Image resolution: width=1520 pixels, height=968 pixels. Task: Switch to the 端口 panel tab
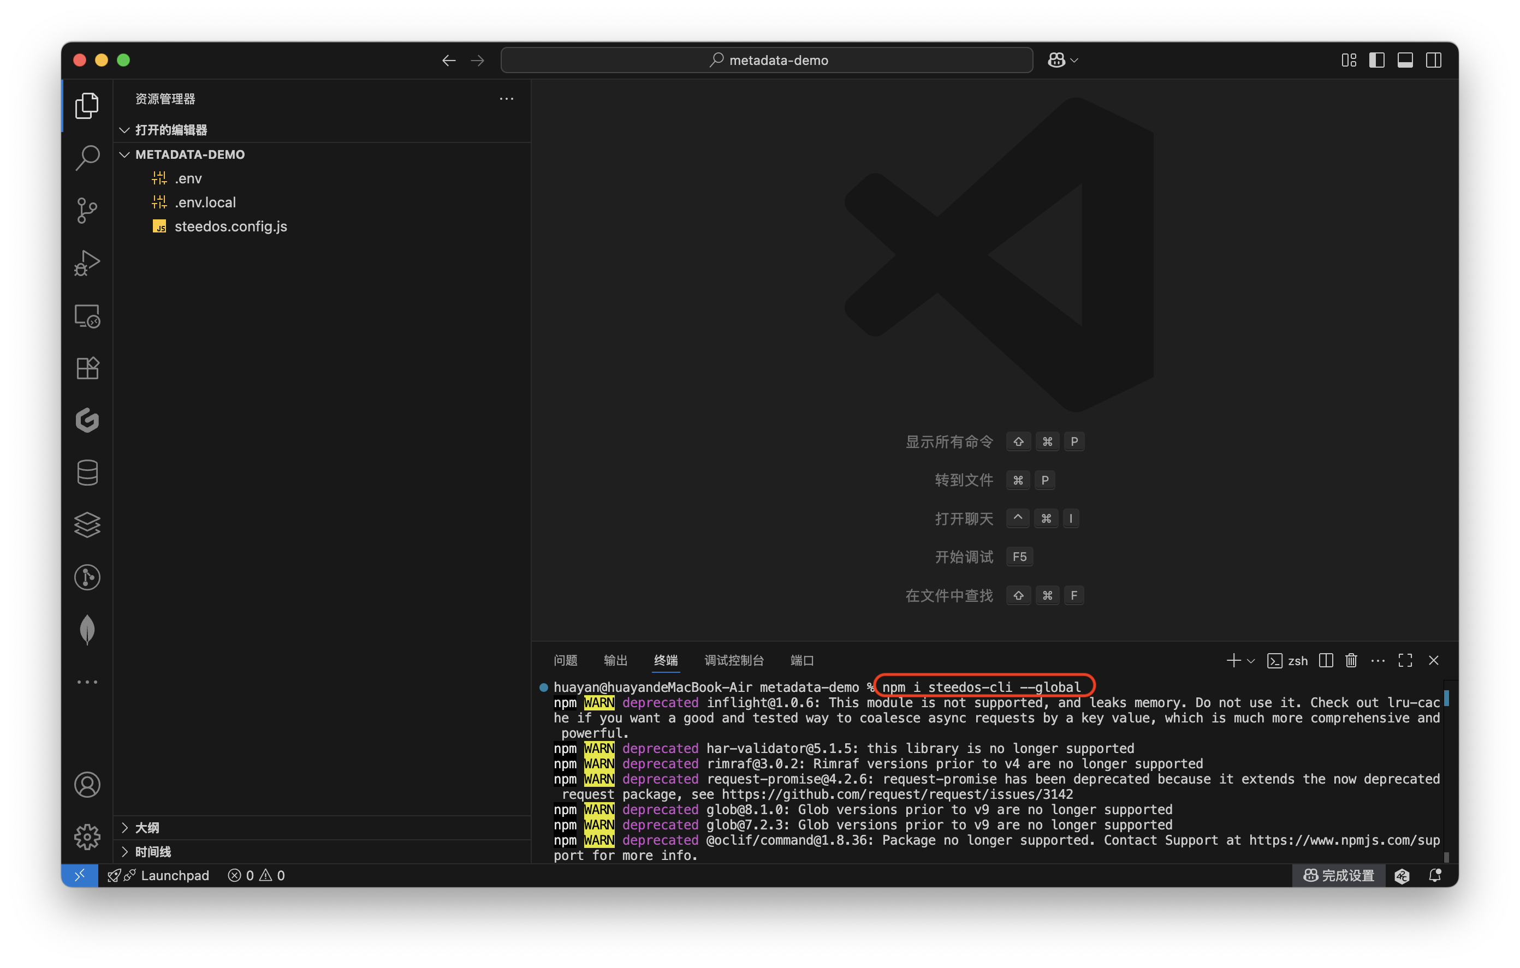pyautogui.click(x=801, y=661)
